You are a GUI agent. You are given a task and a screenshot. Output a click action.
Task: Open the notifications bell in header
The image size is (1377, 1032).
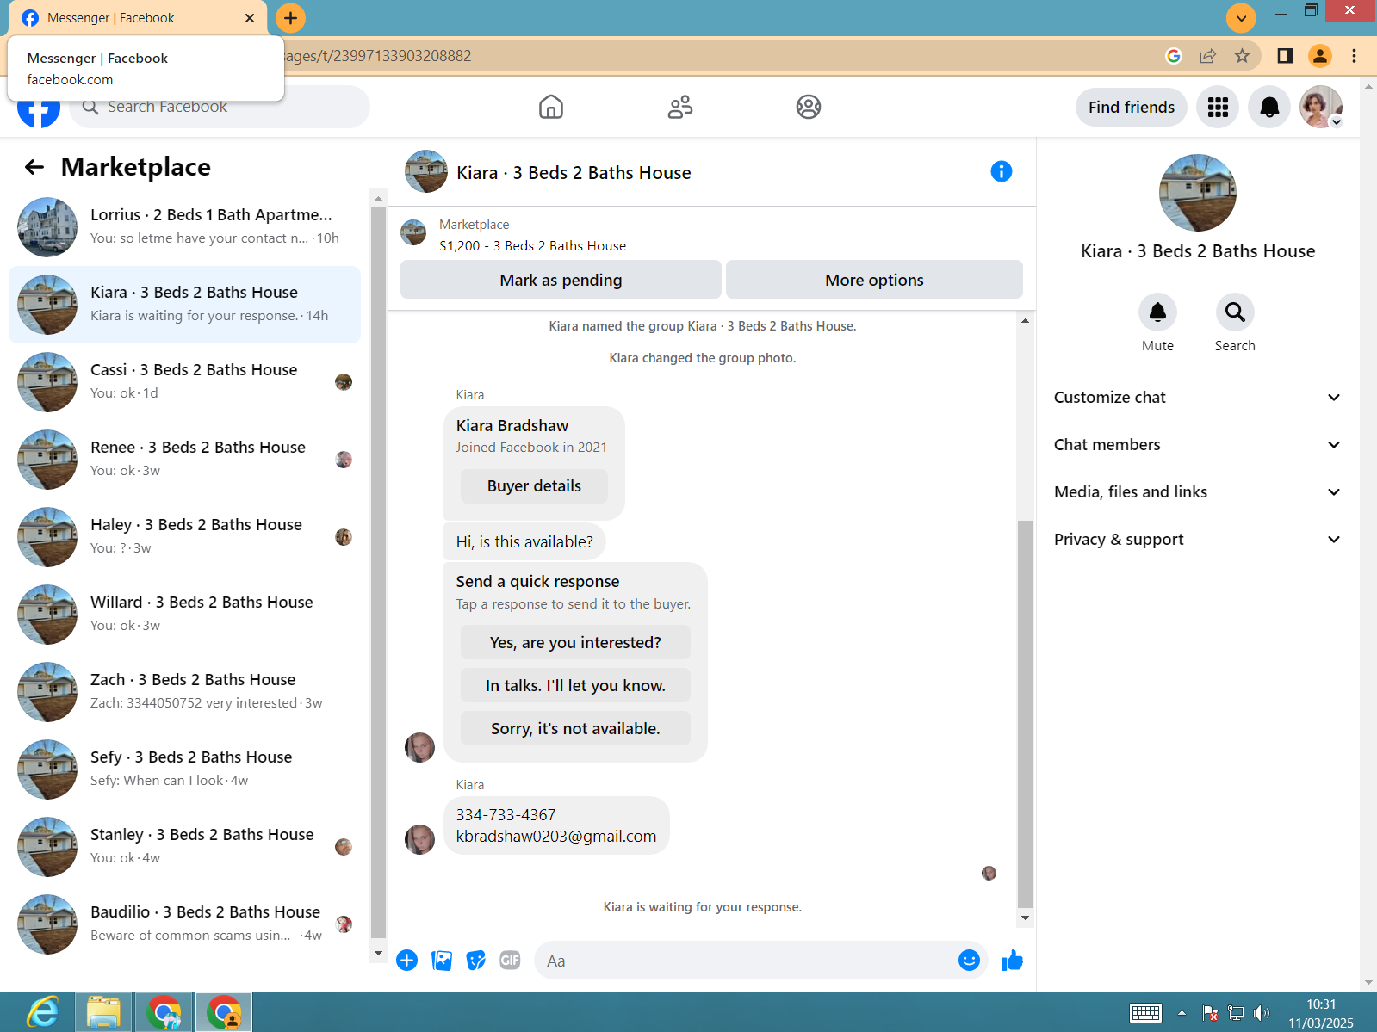pos(1269,107)
